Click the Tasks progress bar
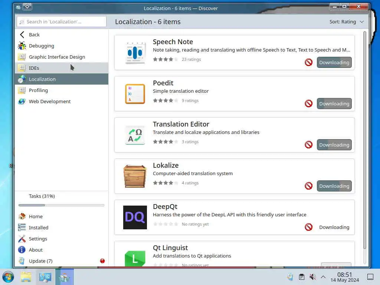This screenshot has height=285, width=380. pos(61,205)
